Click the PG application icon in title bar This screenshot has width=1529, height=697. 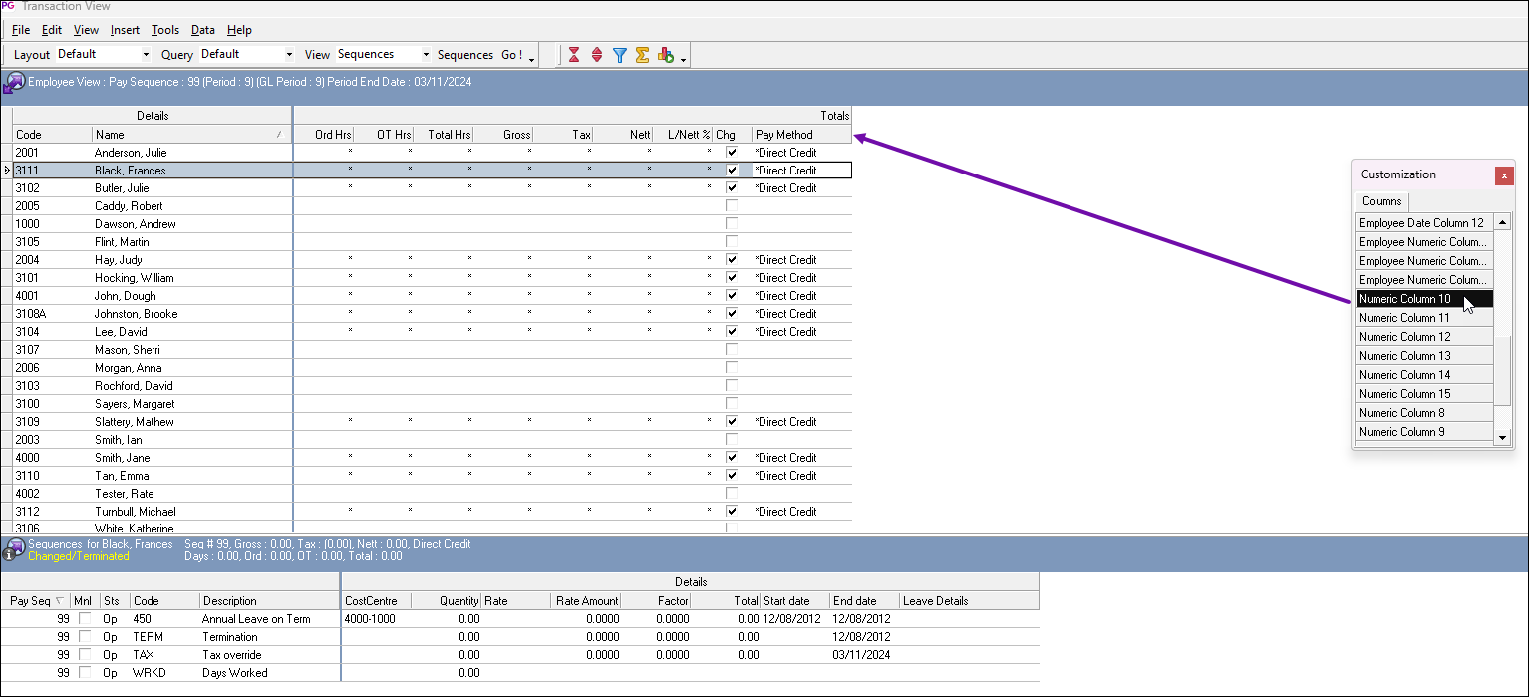(x=8, y=6)
